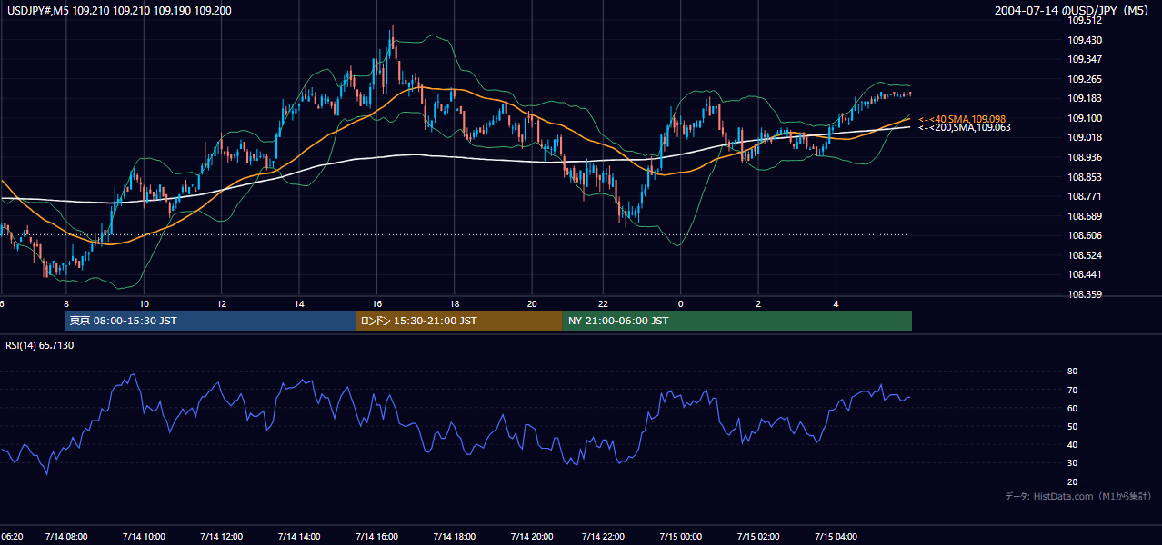1162x545 pixels.
Task: Click price axis value 109.512
Action: pos(1085,20)
